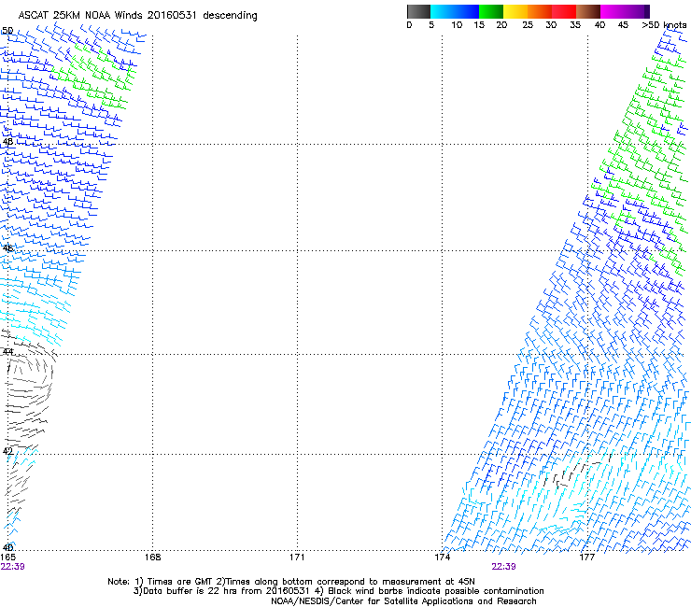This screenshot has height=607, width=691.
Task: Click the legend label 10
Action: point(457,25)
